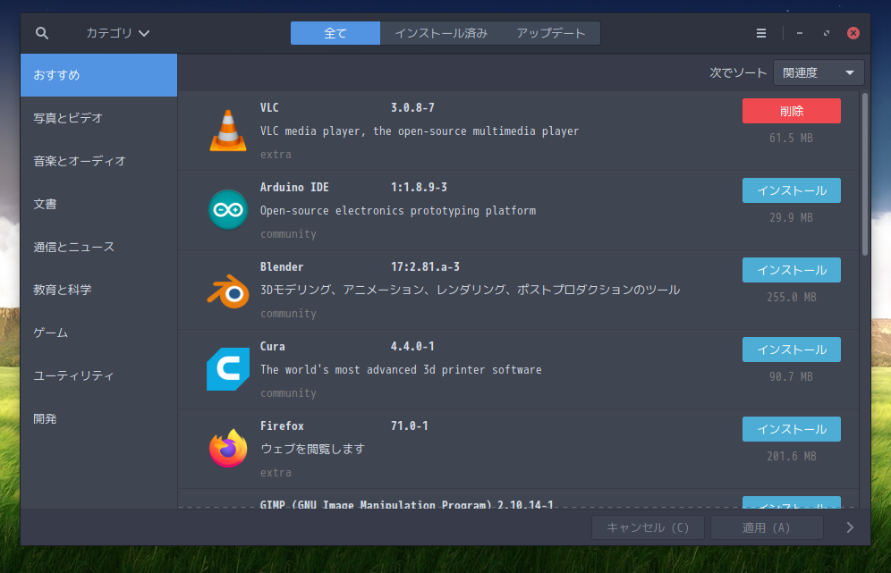The height and width of the screenshot is (573, 891).
Task: Open the hamburger menu icon
Action: tap(761, 33)
